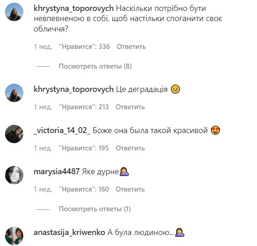Reply to comment with 336 likes
Screen dimensions: 257x246
[x=131, y=47]
